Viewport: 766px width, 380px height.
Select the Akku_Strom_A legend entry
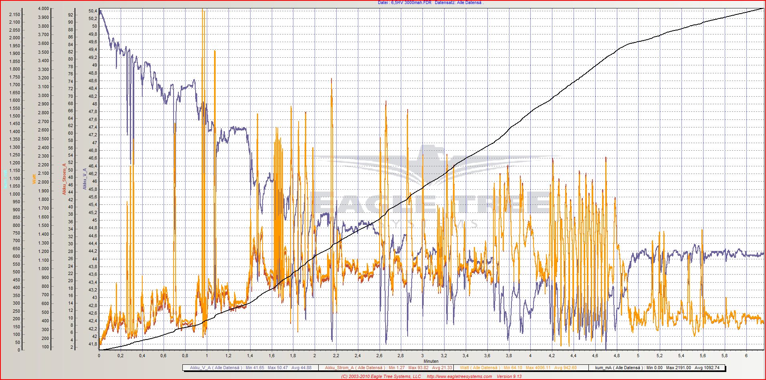tap(388, 368)
